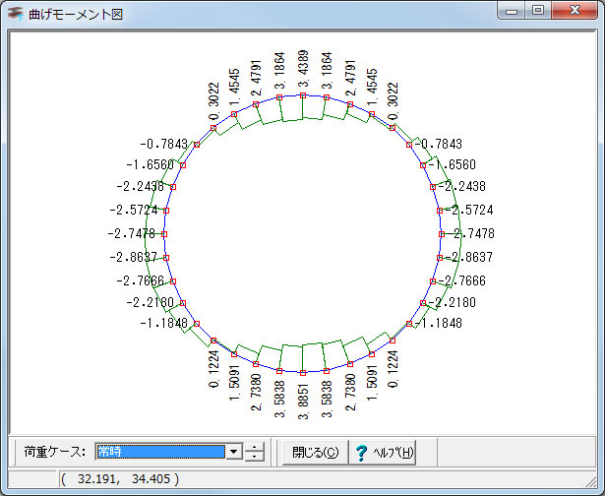Viewport: 605px width, 496px height.
Task: Click the left-side -2.5724 value
Action: tap(134, 210)
